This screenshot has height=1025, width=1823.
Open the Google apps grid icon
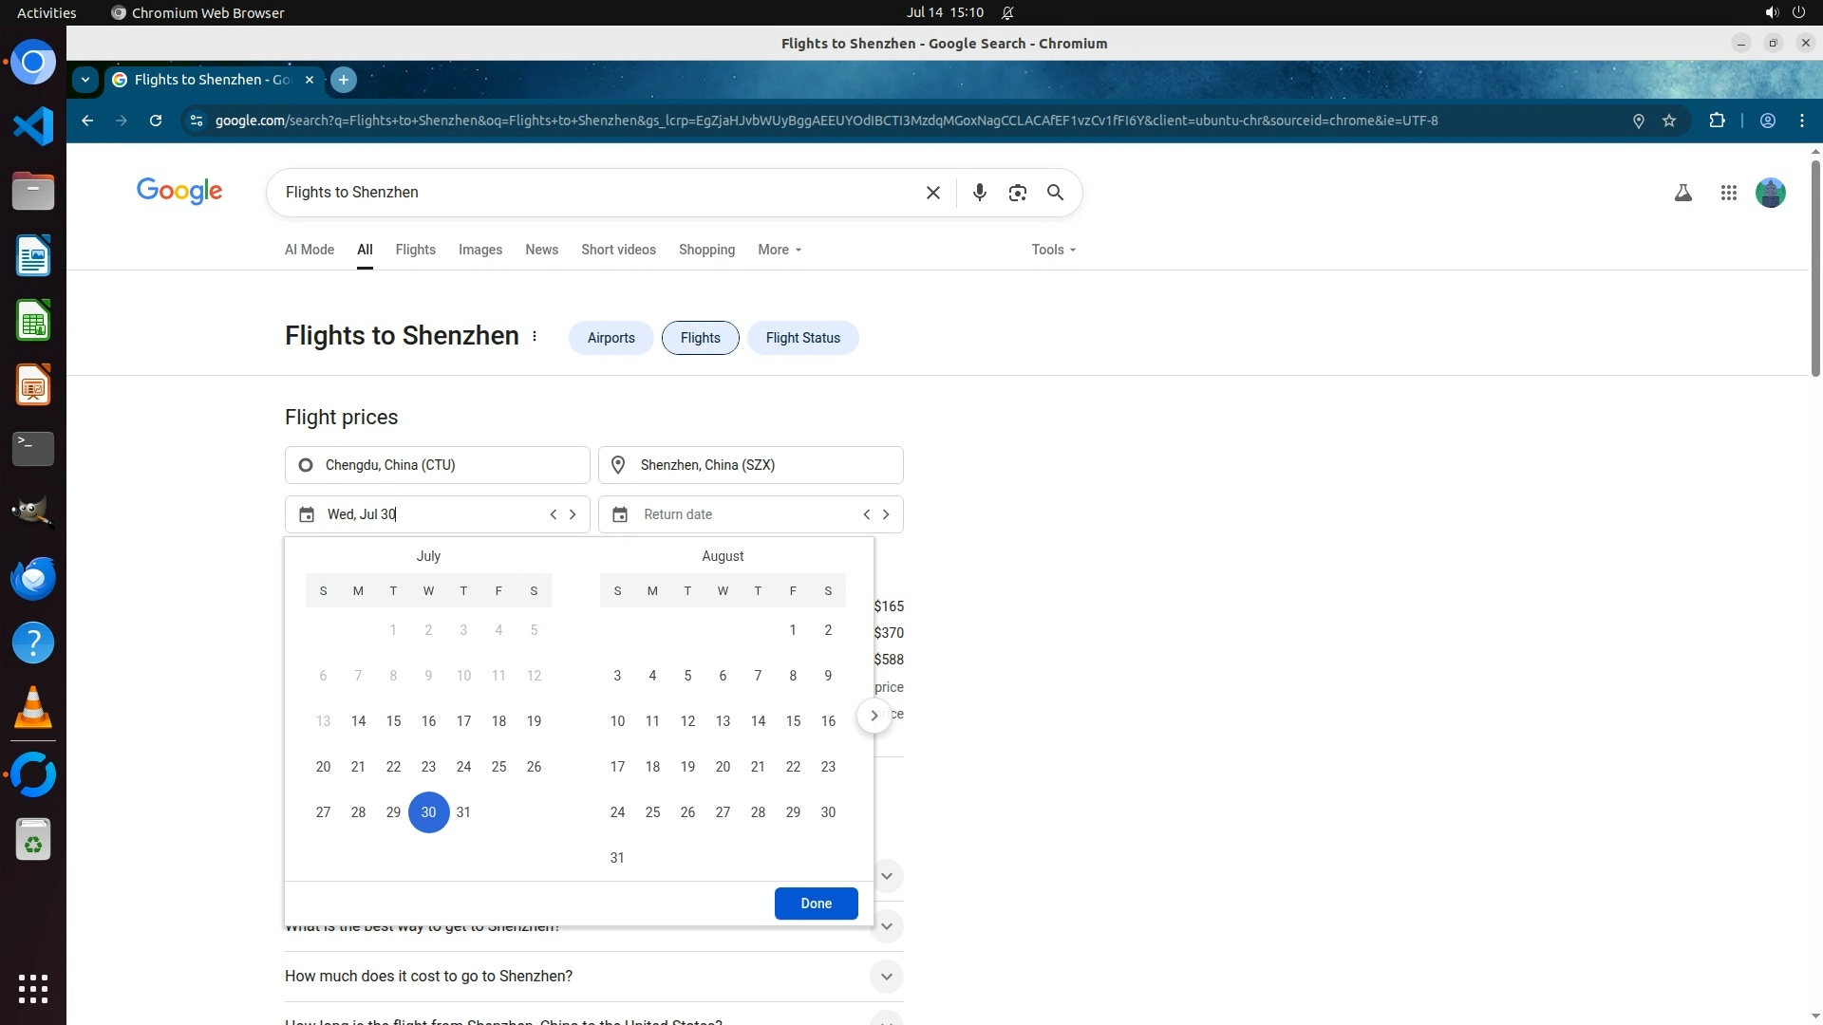(x=1729, y=193)
